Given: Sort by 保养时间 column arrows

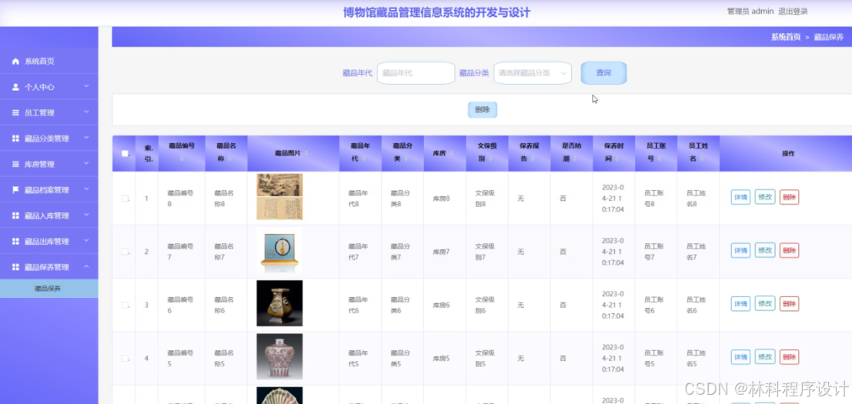Looking at the screenshot, I should tap(618, 159).
